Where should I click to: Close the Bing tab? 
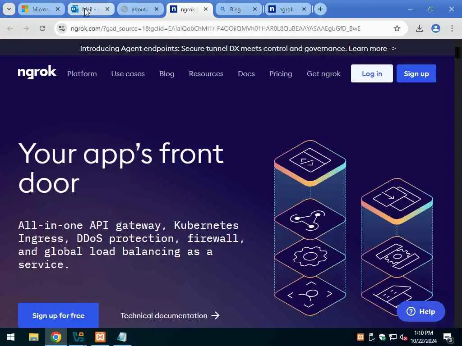click(255, 9)
